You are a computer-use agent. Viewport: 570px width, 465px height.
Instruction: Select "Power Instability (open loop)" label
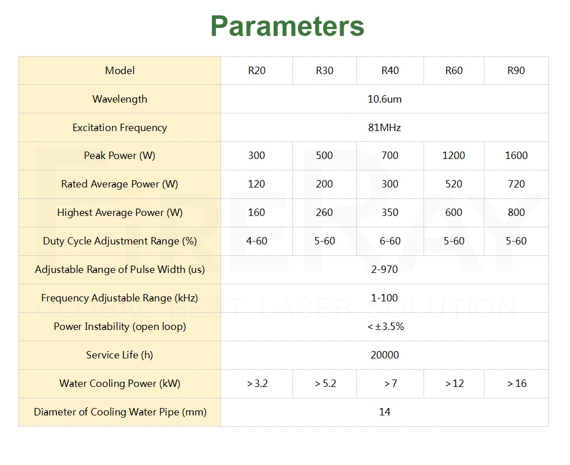pyautogui.click(x=120, y=327)
